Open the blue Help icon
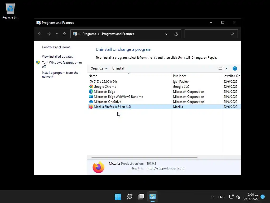Screen dimensions: 270x203 [235, 68]
